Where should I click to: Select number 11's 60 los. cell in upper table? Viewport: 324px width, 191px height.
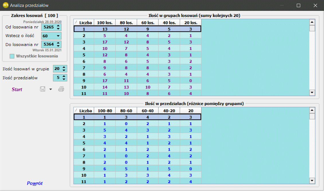tap(148, 94)
